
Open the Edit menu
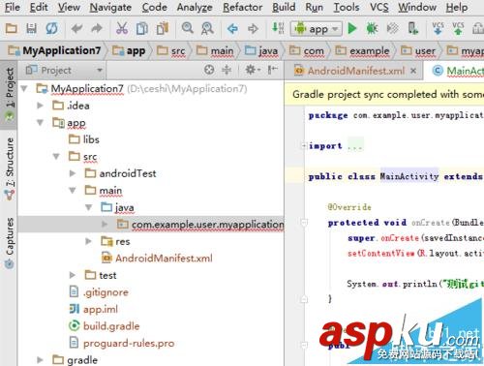coord(39,7)
